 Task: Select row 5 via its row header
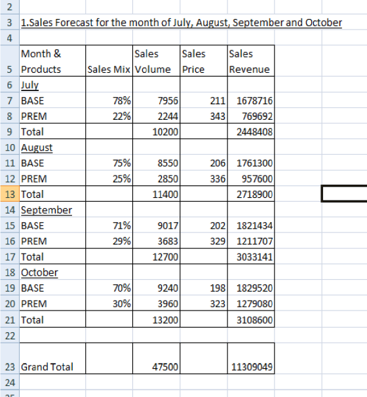(x=10, y=61)
